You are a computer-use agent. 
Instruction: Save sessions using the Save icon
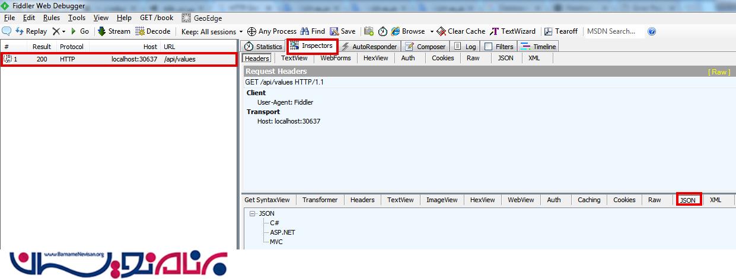(343, 31)
